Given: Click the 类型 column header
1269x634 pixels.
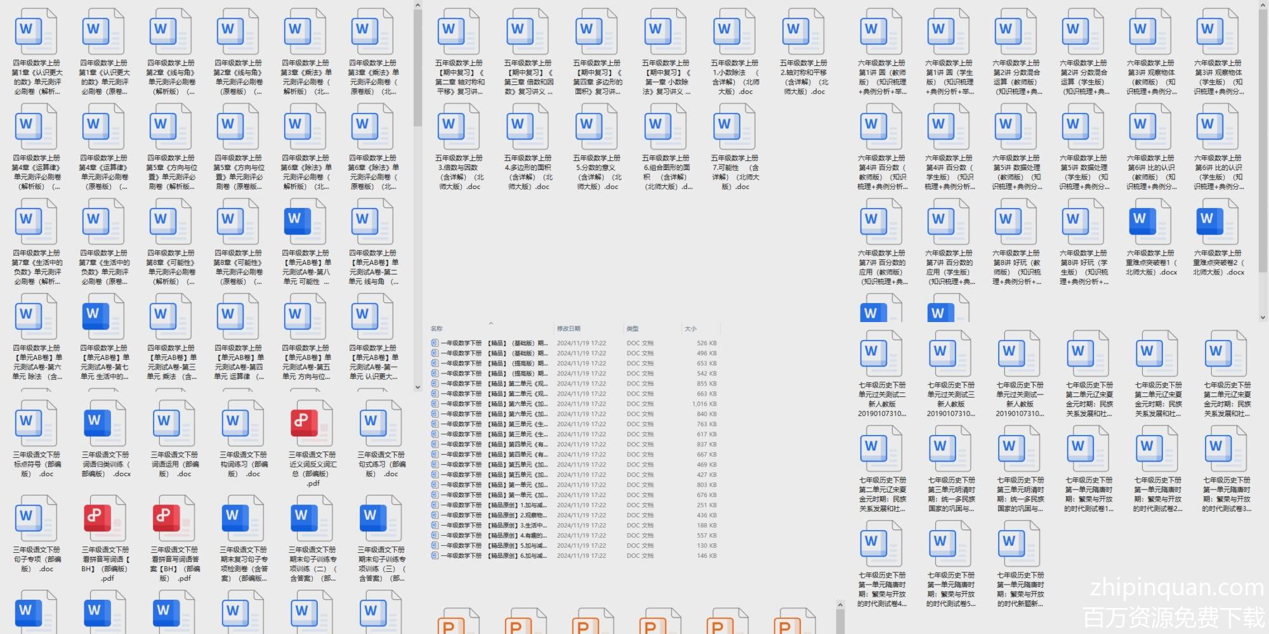Looking at the screenshot, I should coord(633,328).
